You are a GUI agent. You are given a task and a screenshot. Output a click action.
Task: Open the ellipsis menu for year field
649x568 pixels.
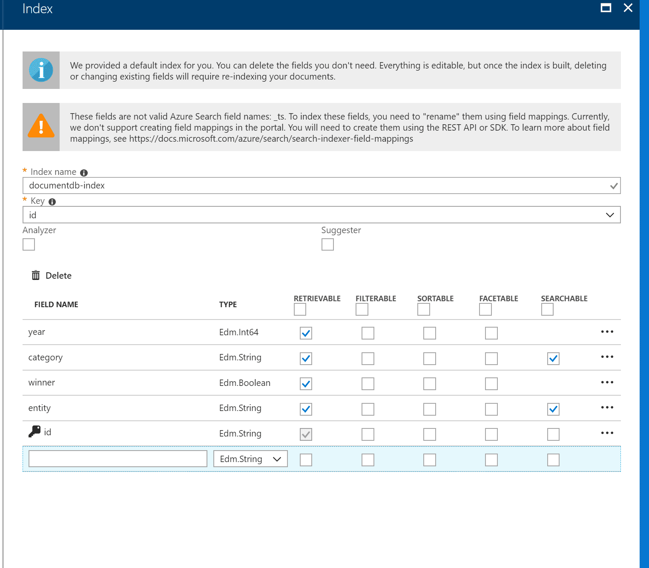[607, 332]
